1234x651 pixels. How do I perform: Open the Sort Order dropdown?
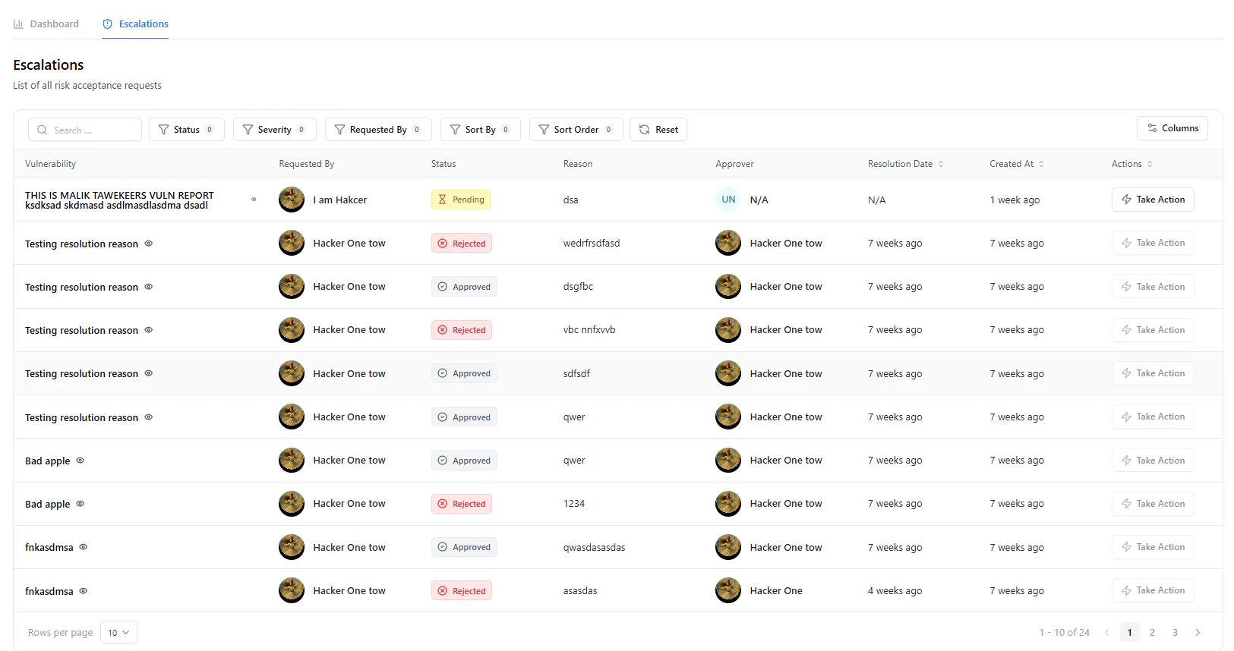(x=576, y=130)
